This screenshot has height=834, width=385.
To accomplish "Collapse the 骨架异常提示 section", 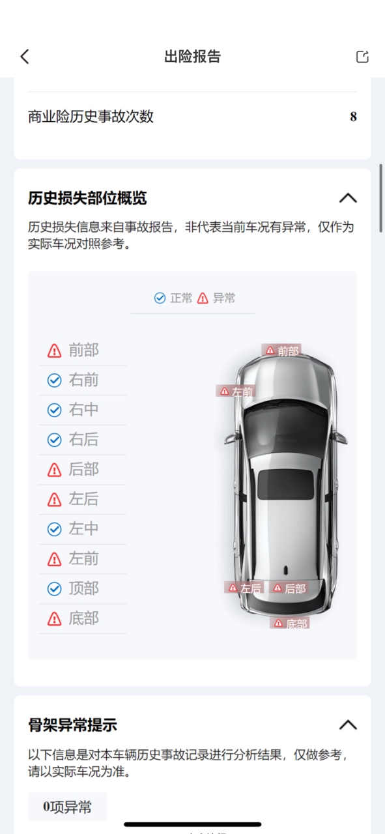I will click(349, 725).
